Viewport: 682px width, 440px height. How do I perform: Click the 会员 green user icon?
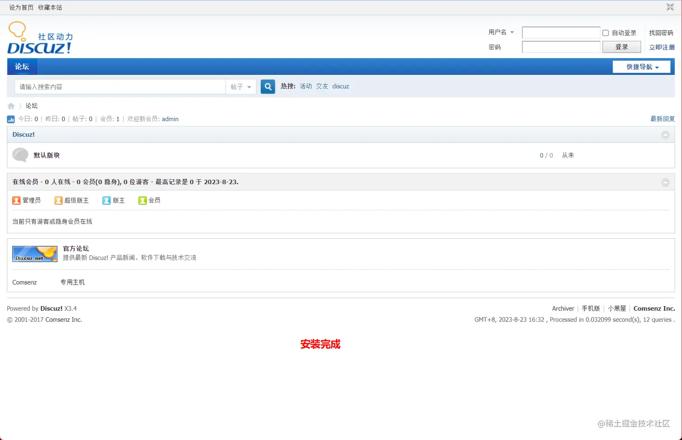pyautogui.click(x=143, y=200)
